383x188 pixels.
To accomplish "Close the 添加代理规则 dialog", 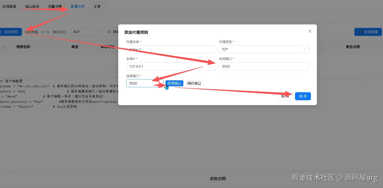I will tap(310, 31).
